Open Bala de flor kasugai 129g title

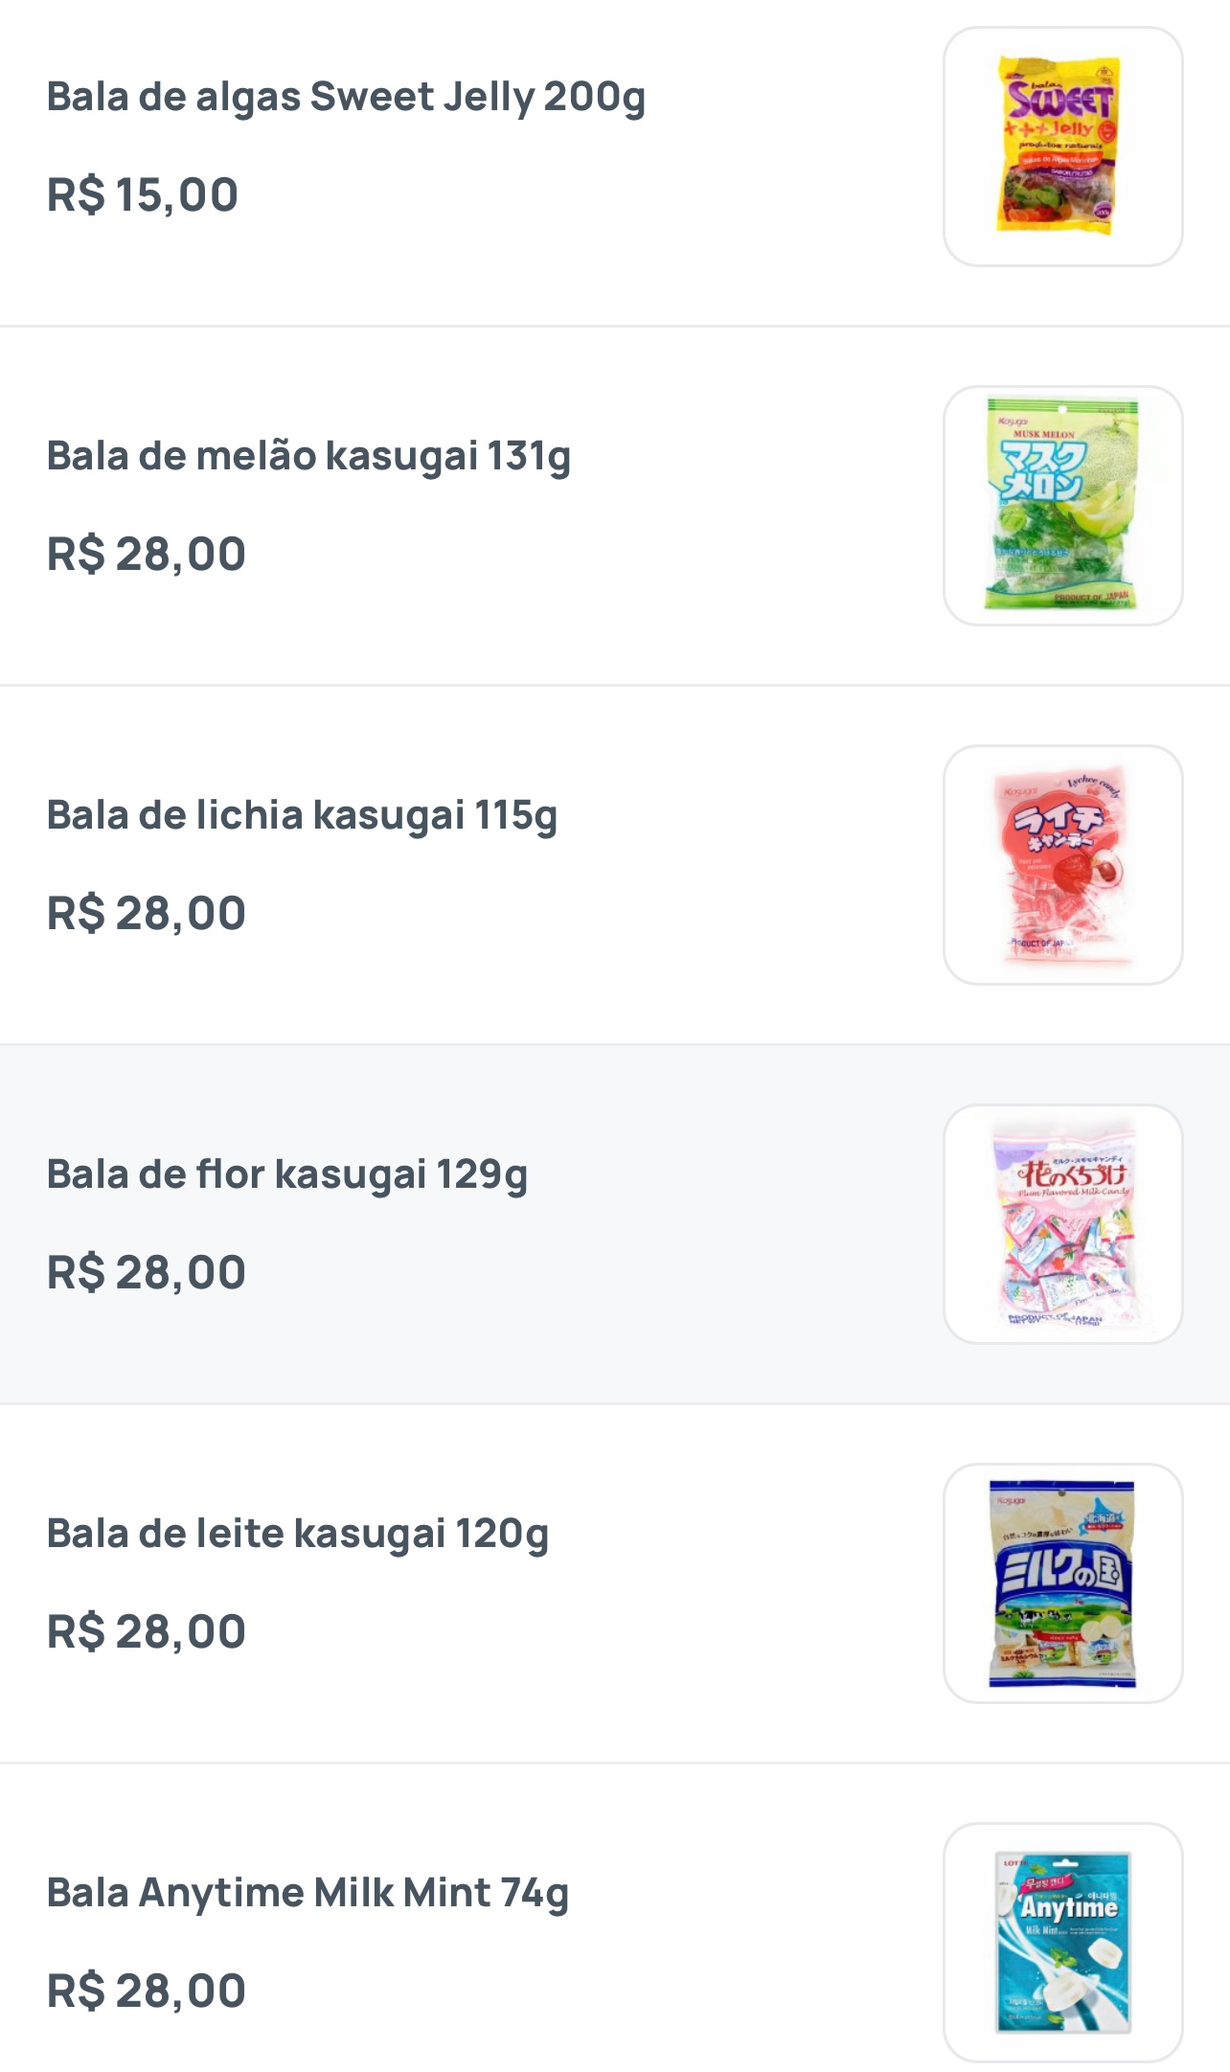[x=287, y=1174]
